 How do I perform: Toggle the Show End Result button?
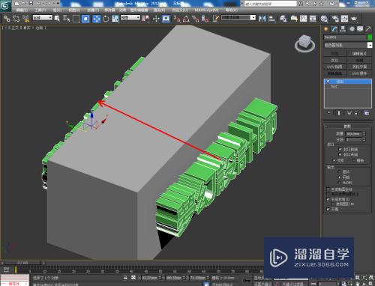click(339, 113)
